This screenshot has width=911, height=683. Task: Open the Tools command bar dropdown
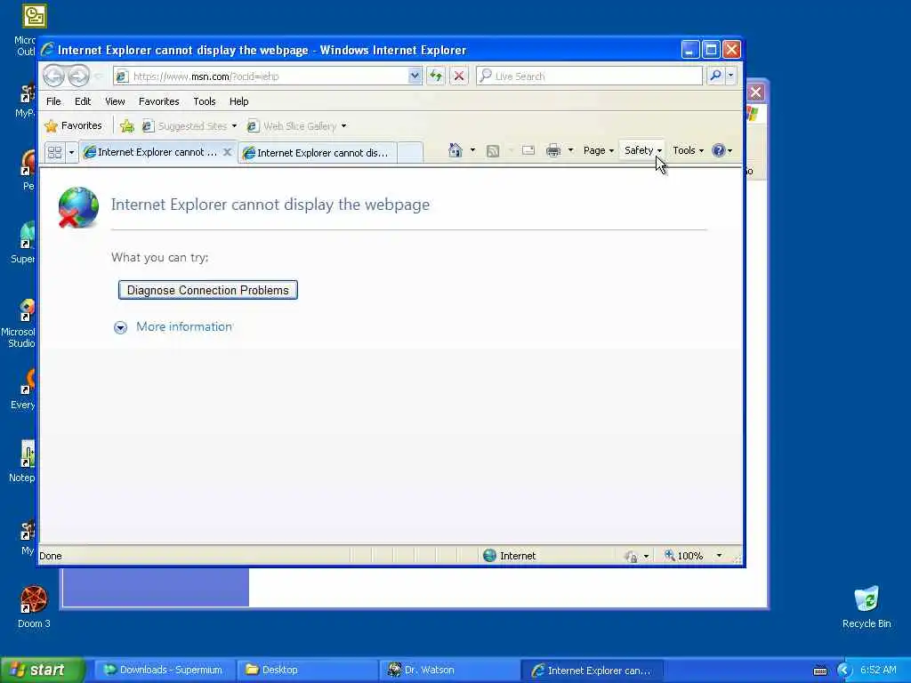[x=688, y=150]
